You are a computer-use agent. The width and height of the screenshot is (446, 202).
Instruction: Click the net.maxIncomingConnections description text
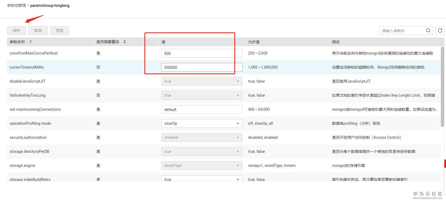pos(385,109)
